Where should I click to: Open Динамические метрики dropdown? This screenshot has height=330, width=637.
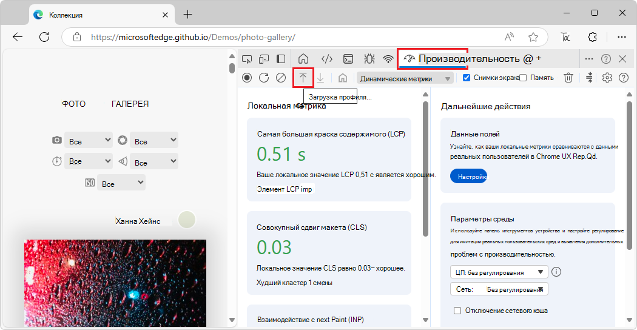click(405, 78)
